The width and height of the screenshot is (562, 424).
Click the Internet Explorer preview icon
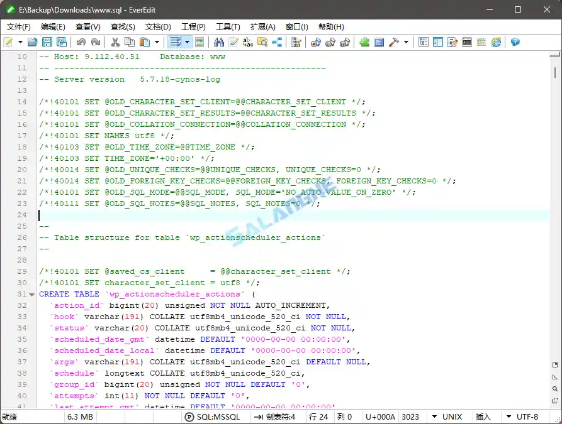(x=496, y=42)
